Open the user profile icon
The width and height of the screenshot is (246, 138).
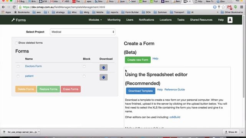[230, 20]
